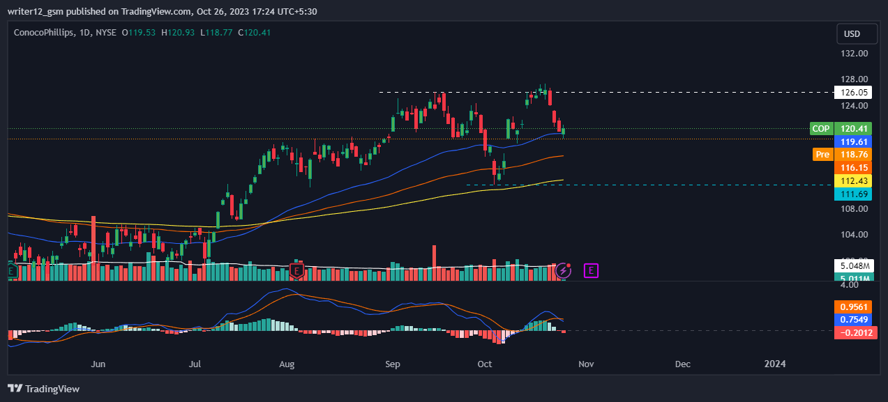Click the teal 111.69 support level label
Screen dimensions: 888x402
coord(852,194)
